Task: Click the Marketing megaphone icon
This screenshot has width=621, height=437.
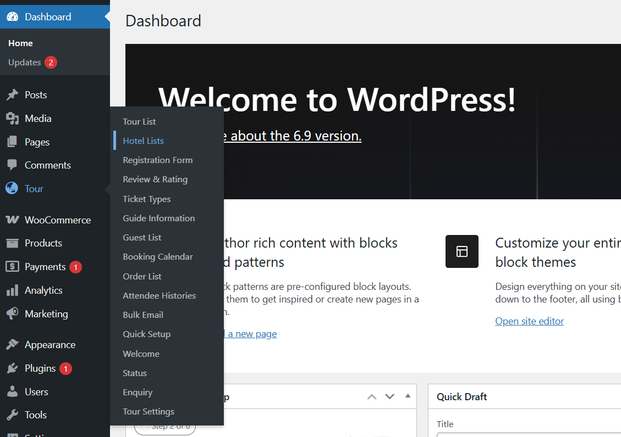Action: 12,314
